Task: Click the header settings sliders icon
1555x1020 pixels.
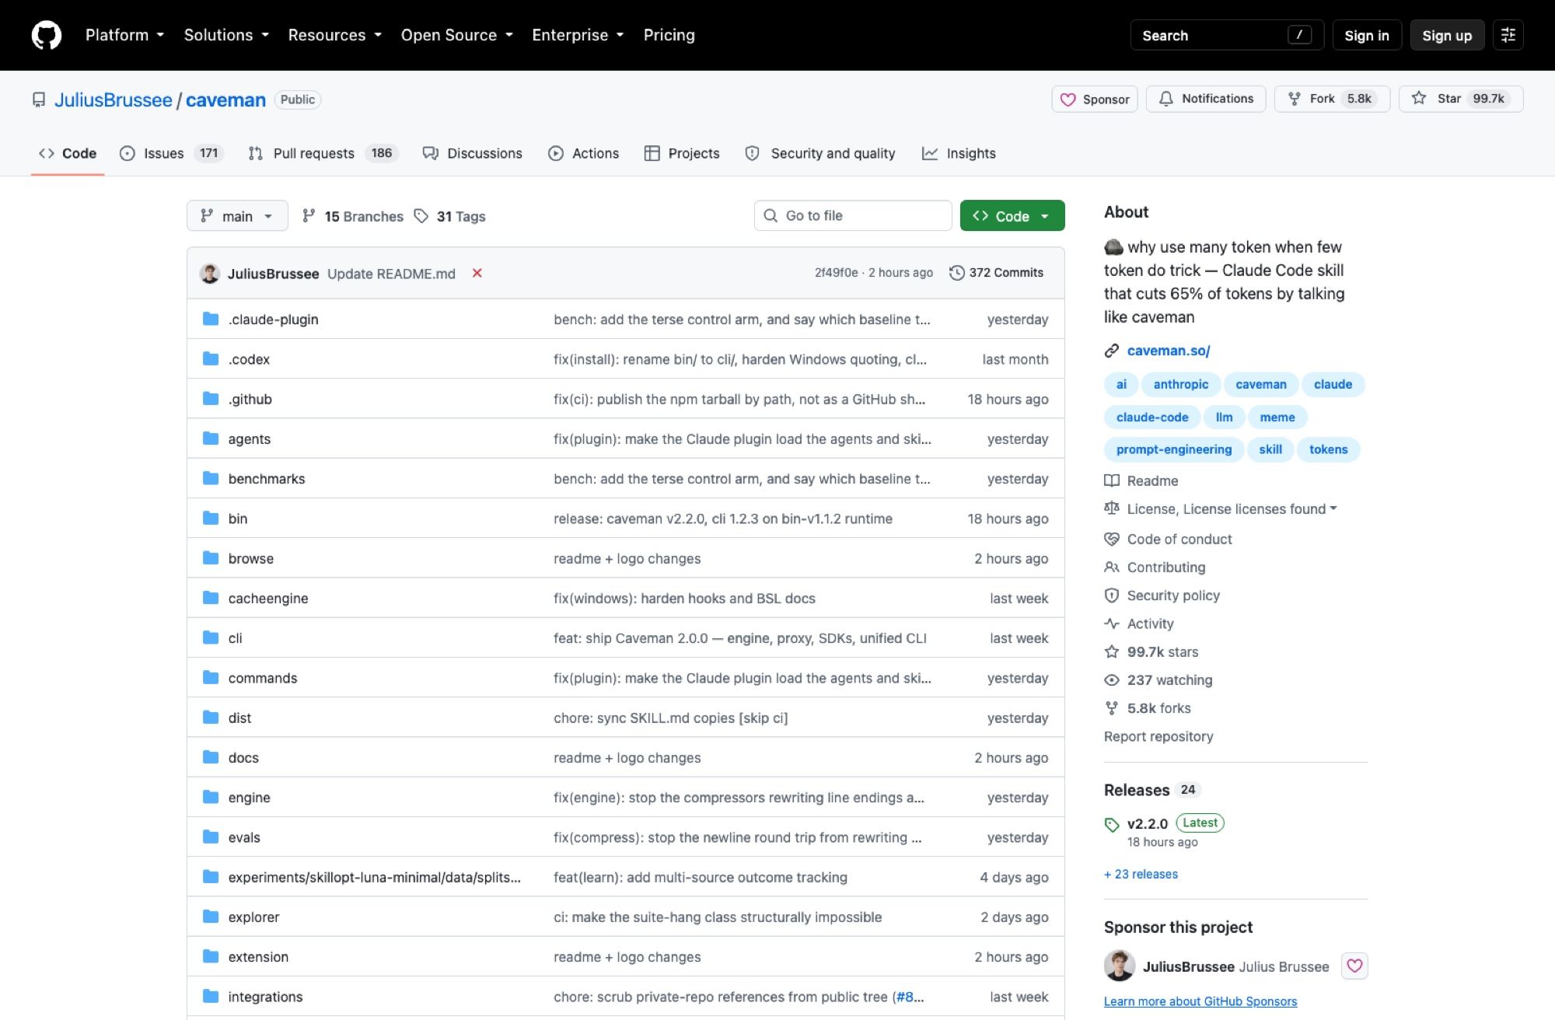Action: (x=1508, y=35)
